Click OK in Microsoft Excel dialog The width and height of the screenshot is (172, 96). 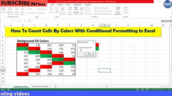coord(89,54)
